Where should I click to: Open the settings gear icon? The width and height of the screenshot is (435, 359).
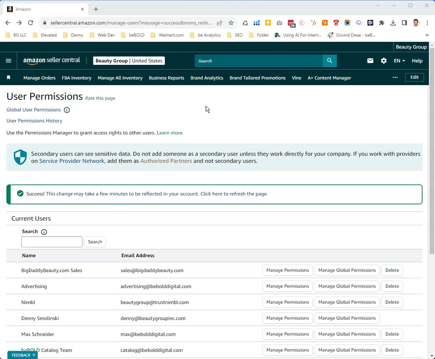click(x=384, y=61)
